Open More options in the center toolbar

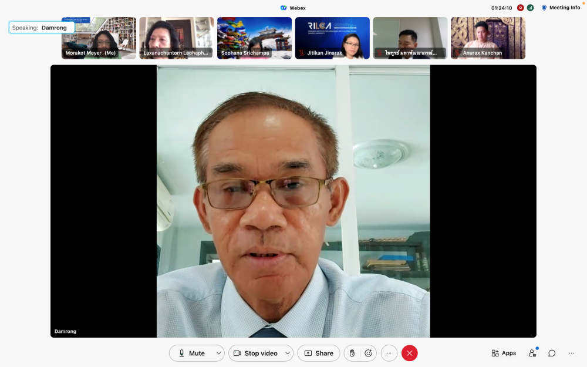[x=389, y=353]
